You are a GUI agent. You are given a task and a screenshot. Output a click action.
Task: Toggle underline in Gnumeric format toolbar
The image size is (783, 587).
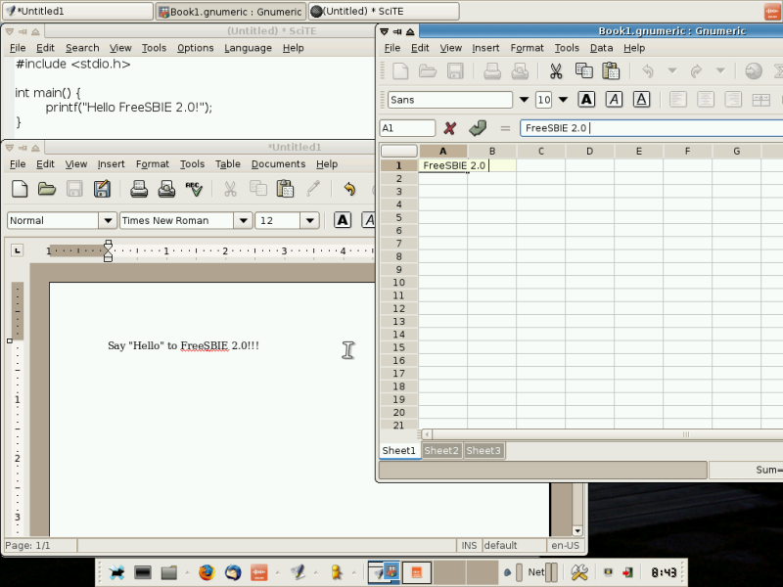pos(641,100)
